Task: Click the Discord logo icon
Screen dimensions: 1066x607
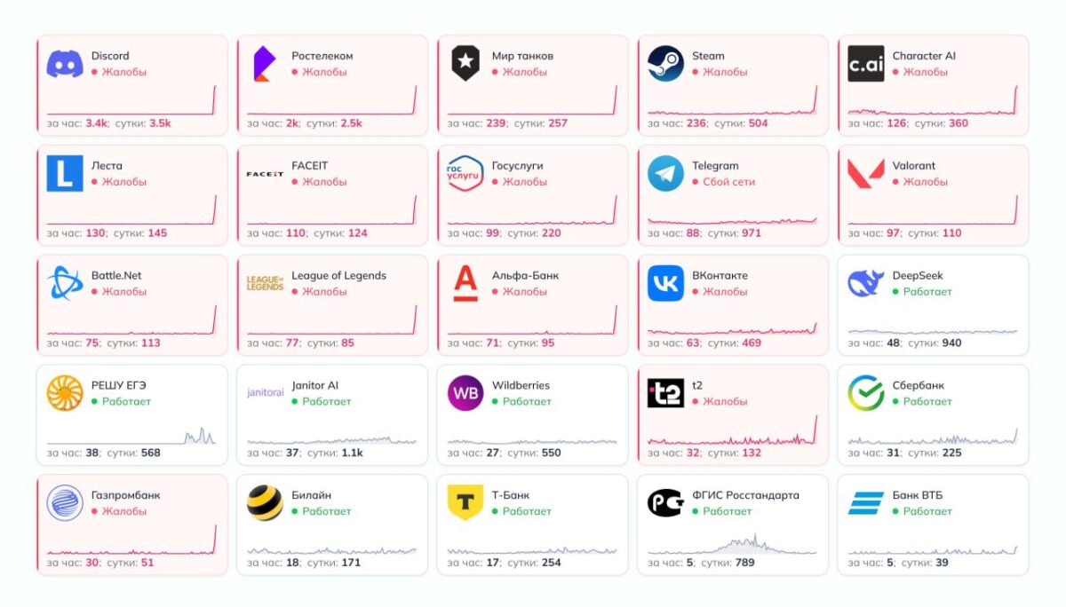Action: [64, 62]
